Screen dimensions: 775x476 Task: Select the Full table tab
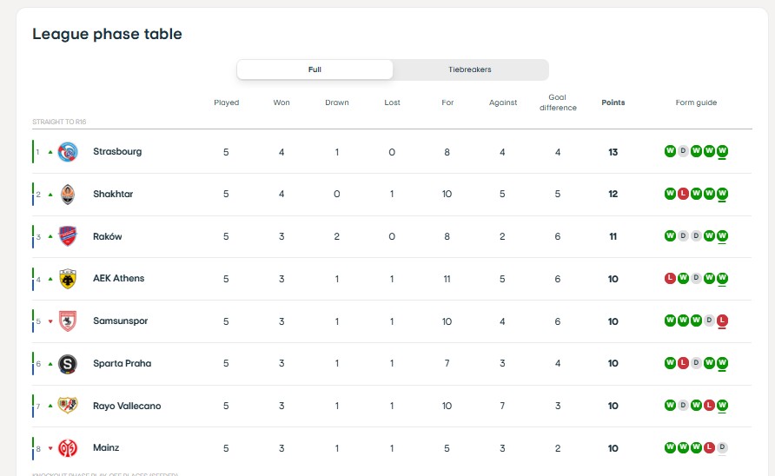click(x=315, y=69)
